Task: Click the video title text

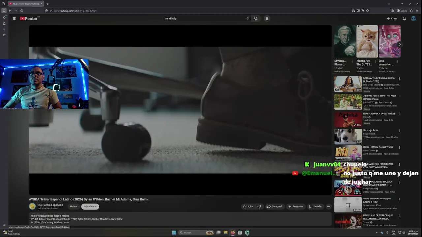Action: 89,199
